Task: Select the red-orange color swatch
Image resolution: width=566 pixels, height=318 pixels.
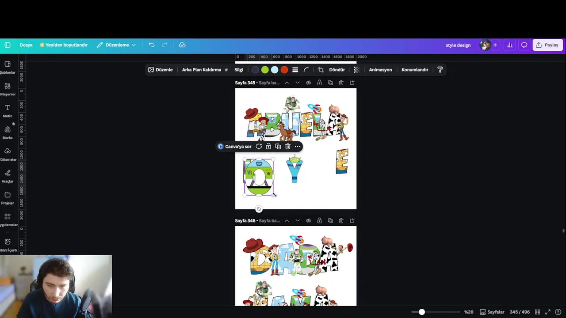Action: 284,70
